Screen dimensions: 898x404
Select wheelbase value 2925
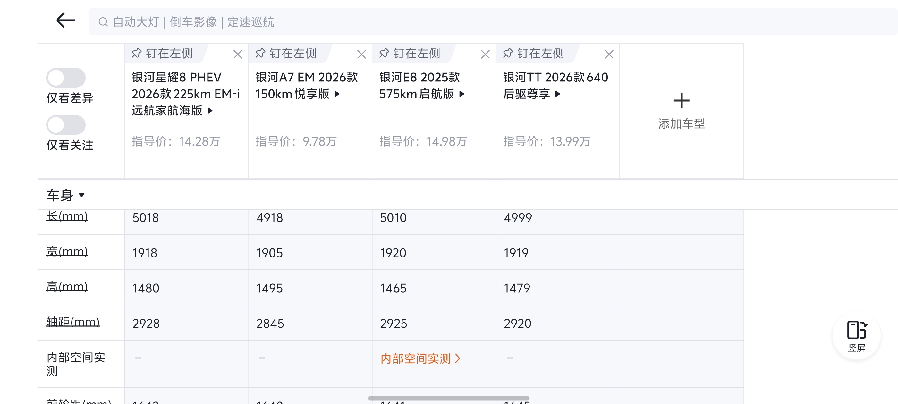pos(393,324)
